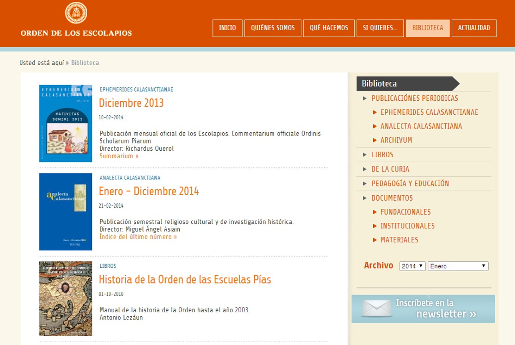515x345 pixels.
Task: Click the Inscríbete en la newsletter banner
Action: point(435,309)
